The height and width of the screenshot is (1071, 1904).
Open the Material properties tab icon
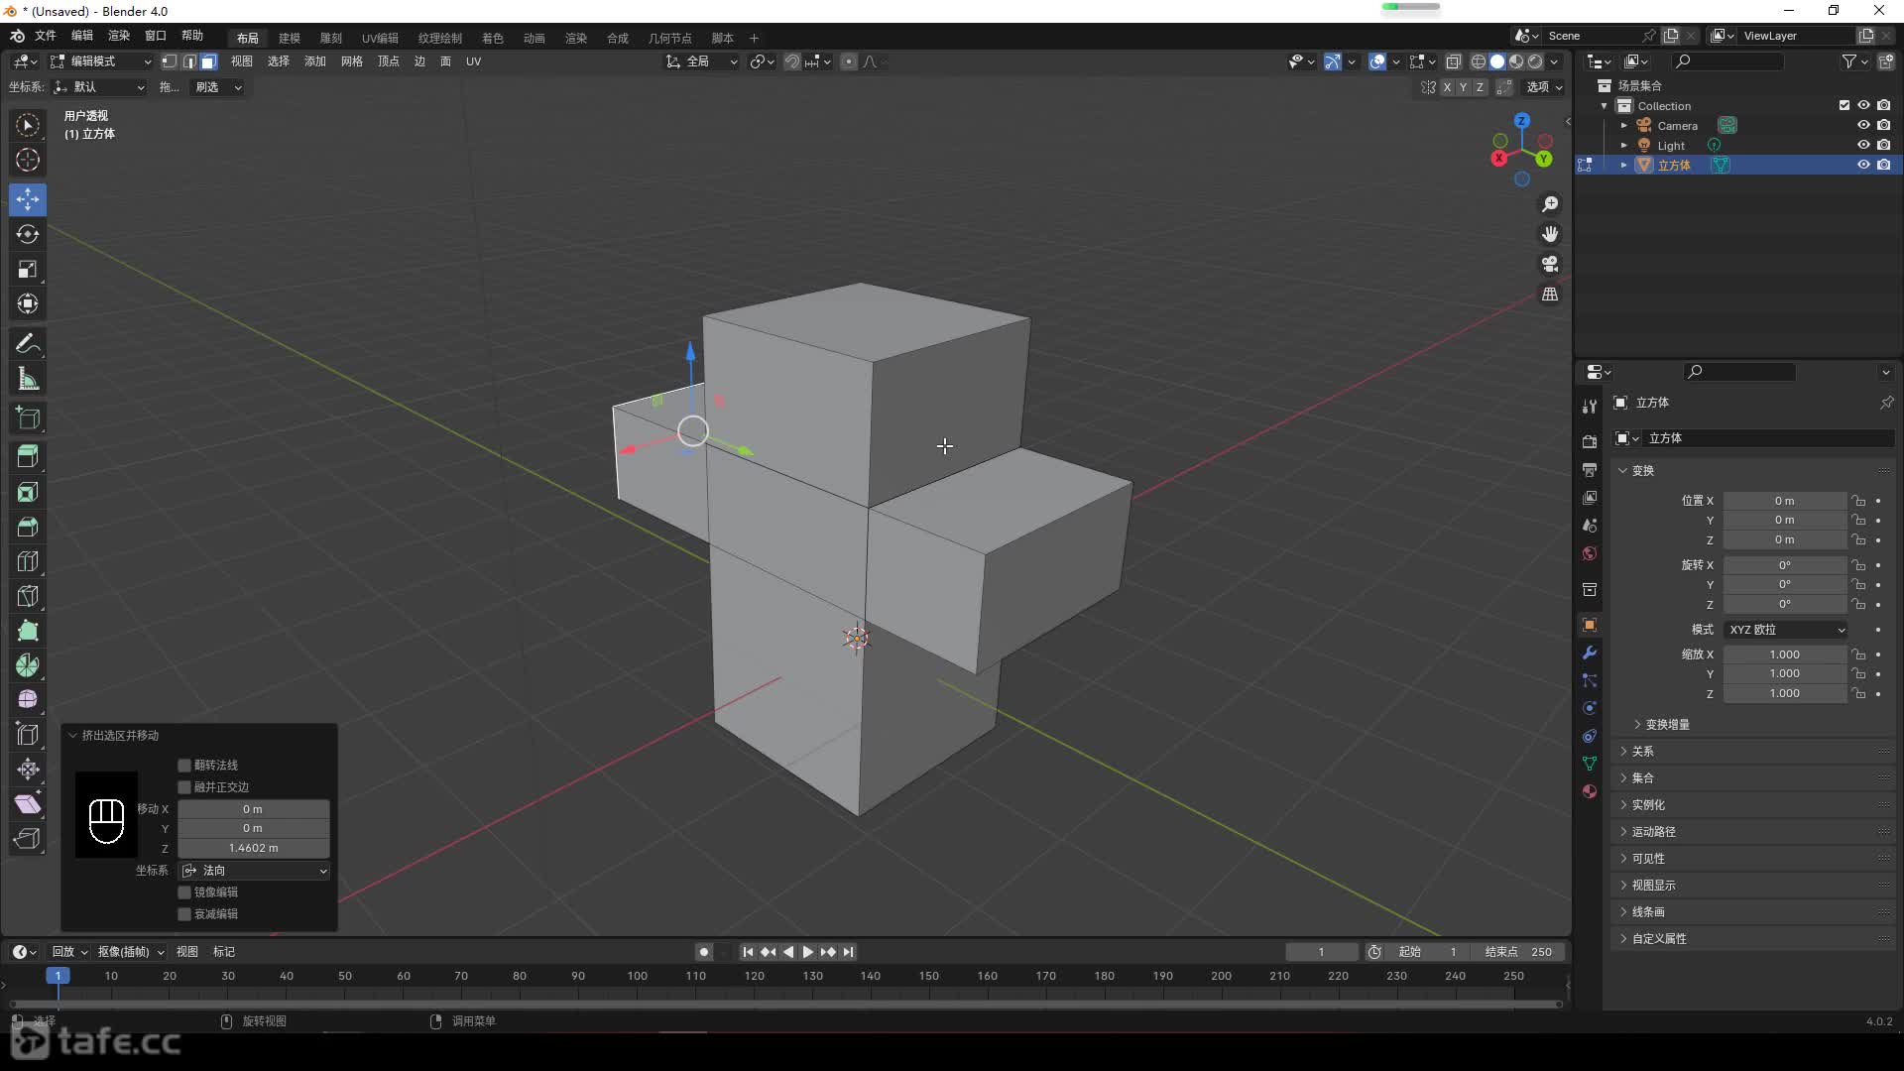[x=1590, y=791]
